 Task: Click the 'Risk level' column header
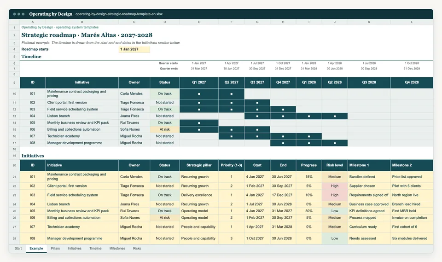tap(335, 165)
